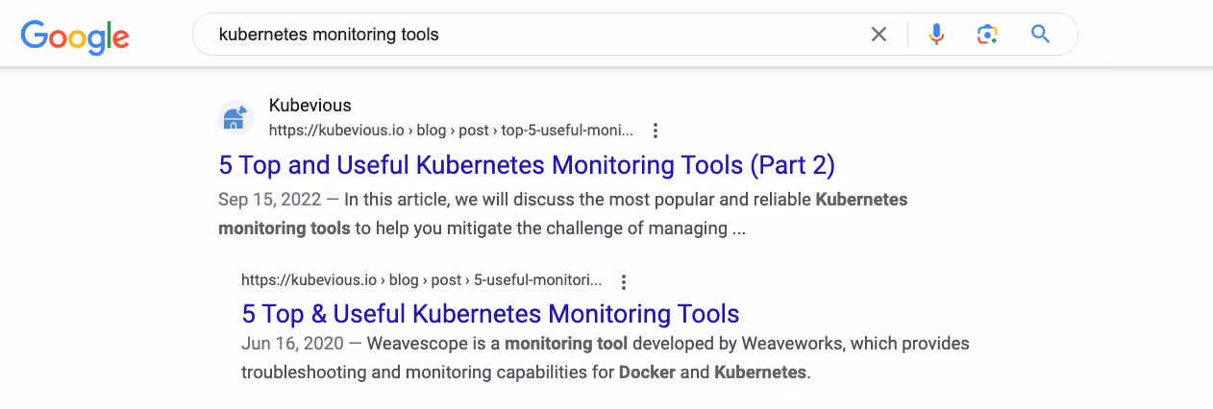Click the Kubevious site favicon
This screenshot has width=1213, height=409.
tap(235, 118)
